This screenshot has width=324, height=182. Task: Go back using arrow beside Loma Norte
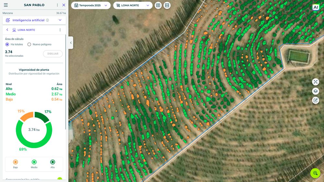pyautogui.click(x=7, y=30)
